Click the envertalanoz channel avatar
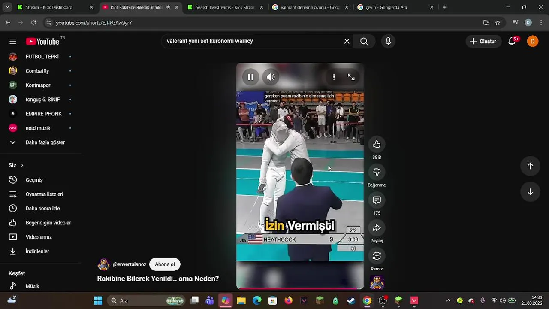The height and width of the screenshot is (309, 549). point(103,264)
